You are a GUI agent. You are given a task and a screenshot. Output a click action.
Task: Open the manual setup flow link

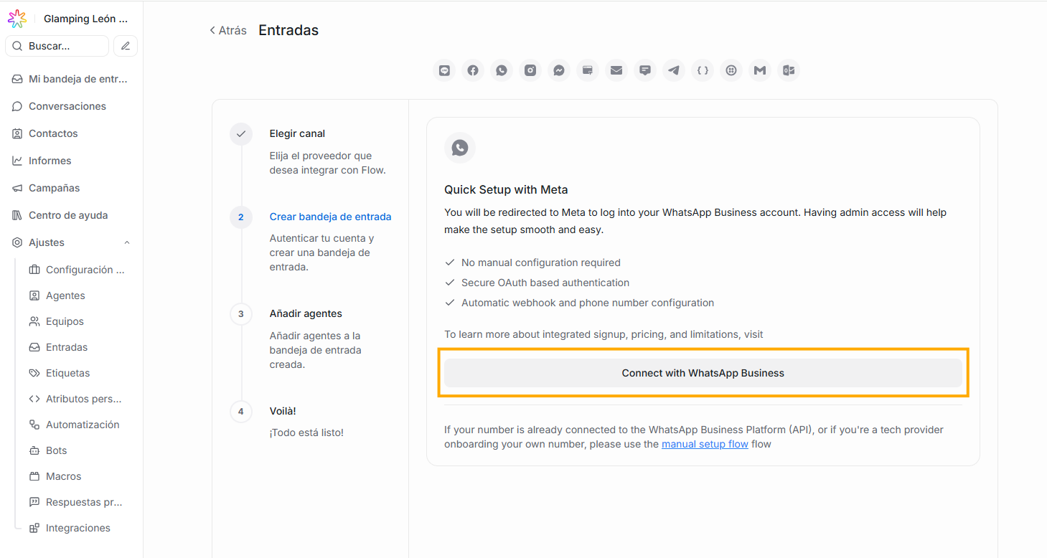coord(705,444)
